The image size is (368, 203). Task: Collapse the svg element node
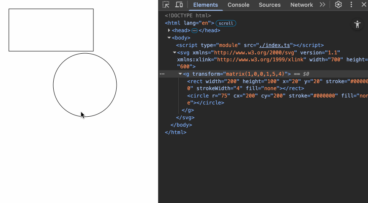[174, 52]
